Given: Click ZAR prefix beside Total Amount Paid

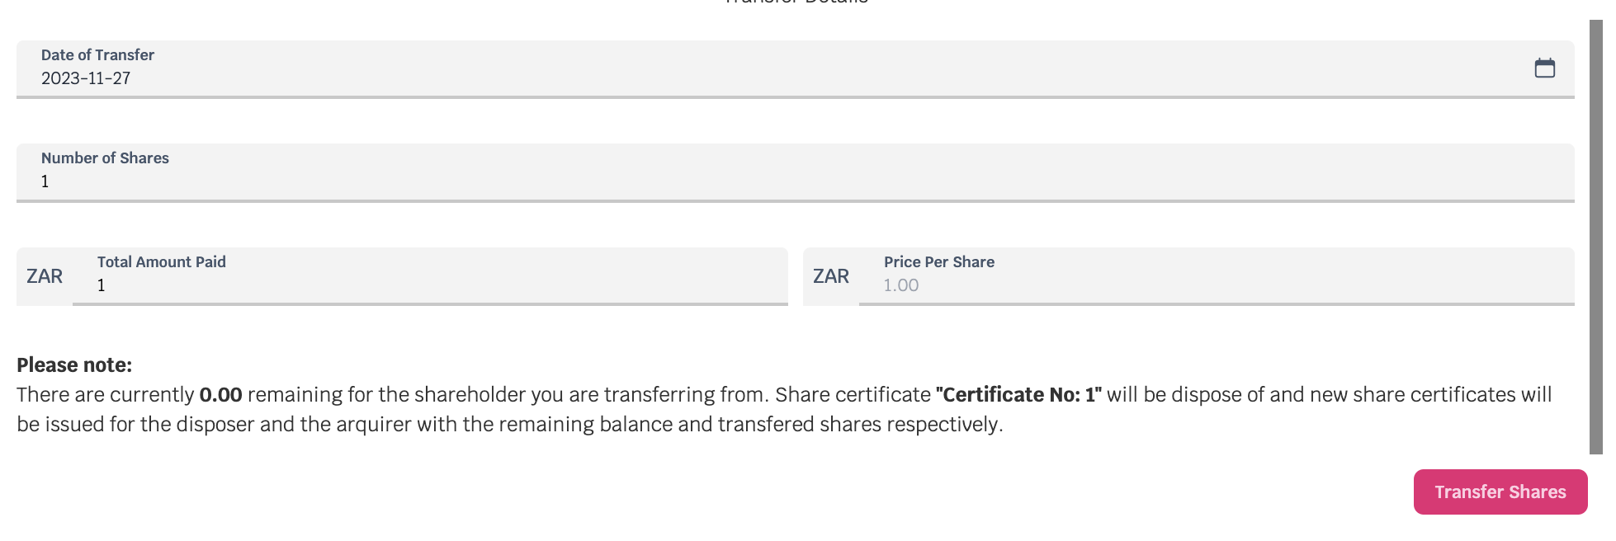Looking at the screenshot, I should click(45, 276).
